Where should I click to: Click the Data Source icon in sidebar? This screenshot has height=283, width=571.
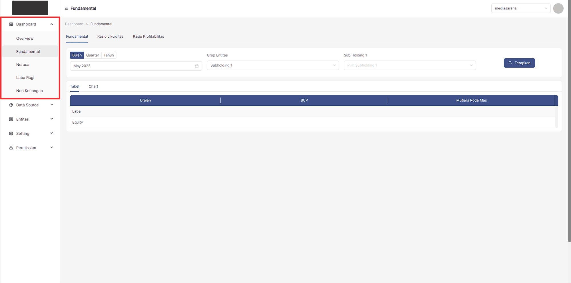[11, 105]
